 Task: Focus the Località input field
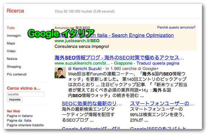click(x=26, y=94)
